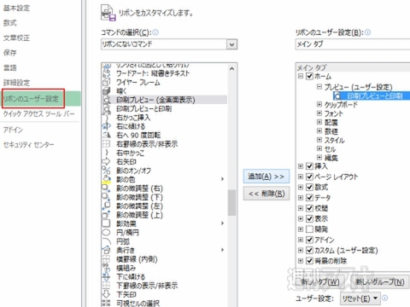Click the 暗く darken cube icon
Image resolution: width=410 pixels, height=307 pixels.
pyautogui.click(x=106, y=91)
